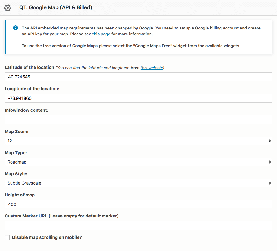Expand the Map Type dropdown showing Roadmap

tap(138, 162)
